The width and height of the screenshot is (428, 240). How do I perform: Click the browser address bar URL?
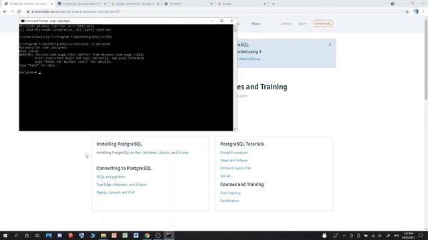(x=76, y=12)
